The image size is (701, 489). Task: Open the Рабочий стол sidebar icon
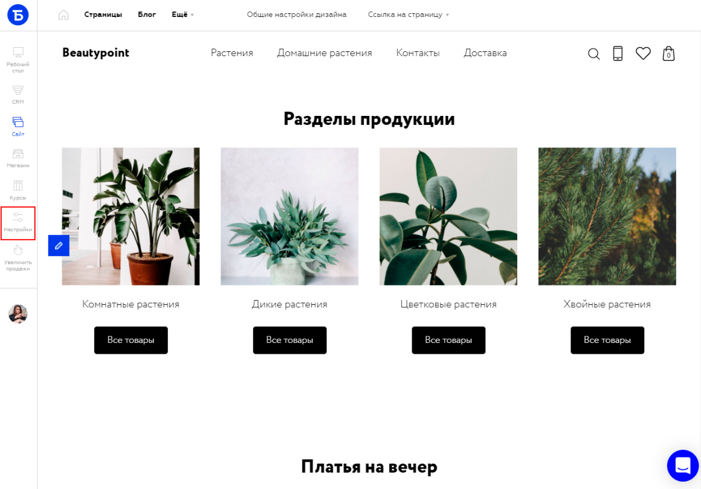pos(18,59)
